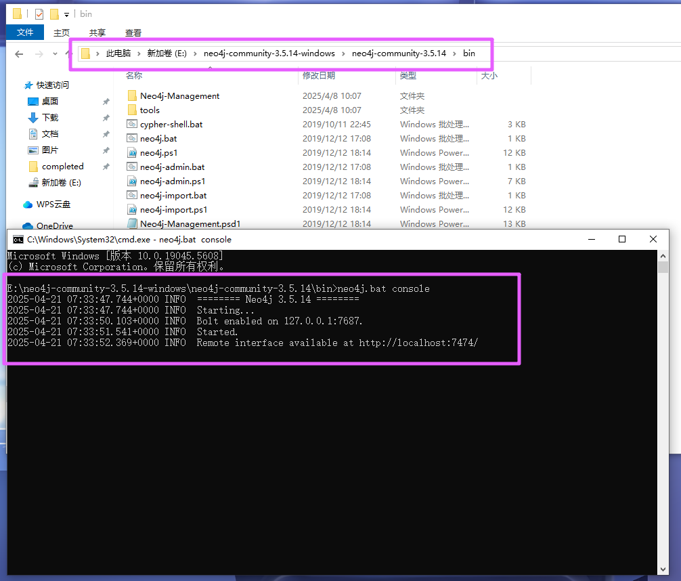Expand chevron before bin breadcrumb
Viewport: 681px width, 581px height.
pos(454,53)
